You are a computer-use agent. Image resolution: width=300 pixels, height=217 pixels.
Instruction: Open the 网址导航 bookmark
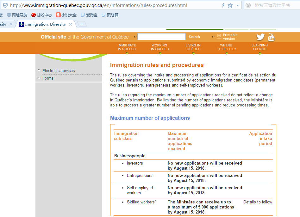[x=17, y=15]
